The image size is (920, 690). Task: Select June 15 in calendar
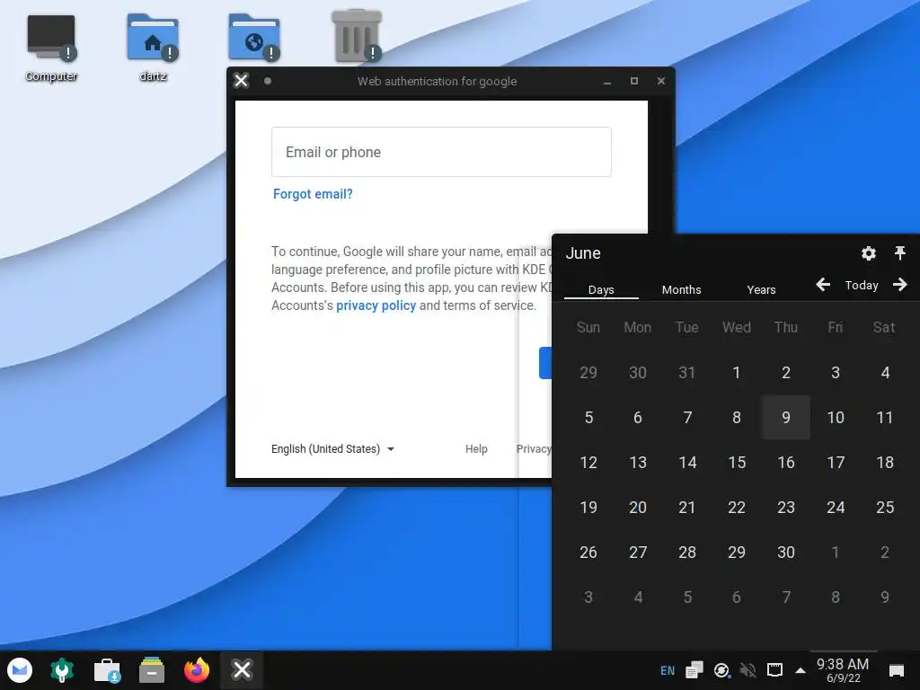pyautogui.click(x=737, y=463)
